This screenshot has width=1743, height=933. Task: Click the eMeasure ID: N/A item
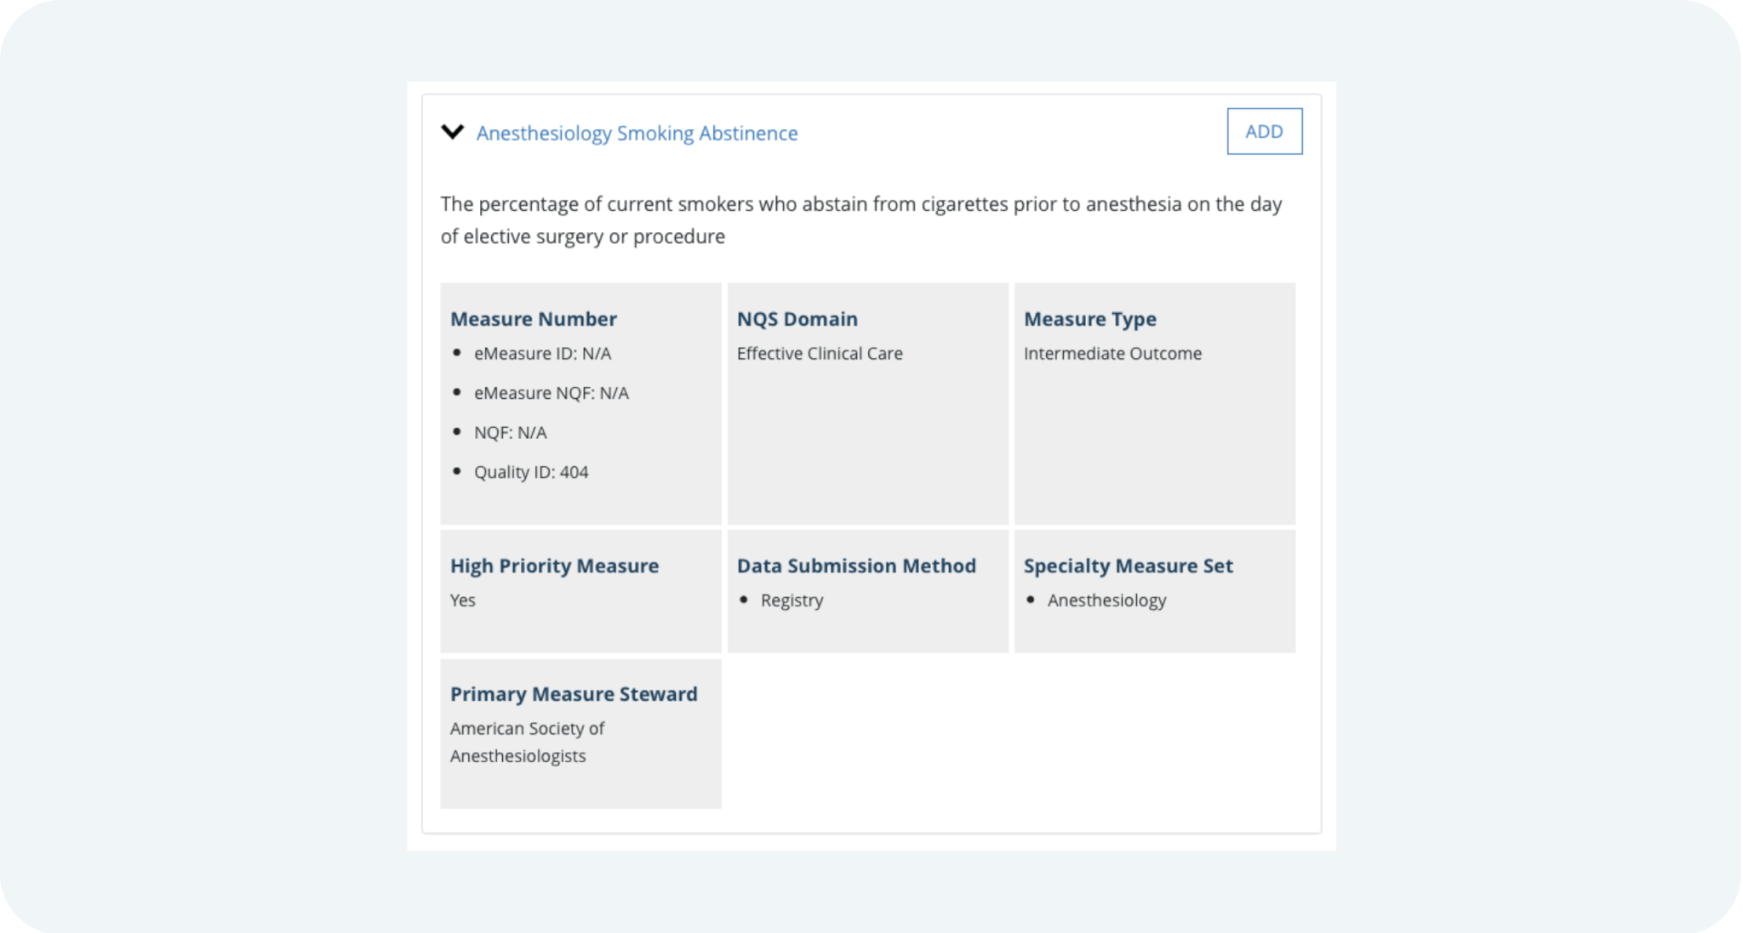[x=542, y=354]
